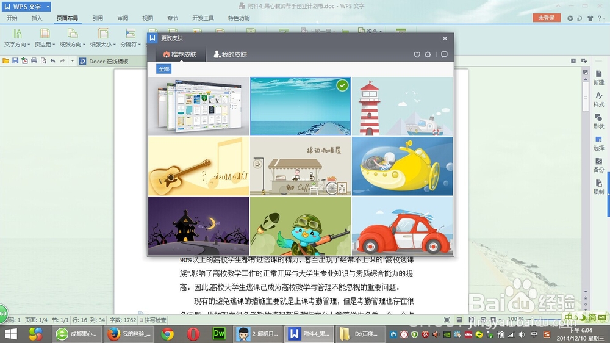
Task: Open the D:\百度 folder taskbar item
Action: pos(360,334)
